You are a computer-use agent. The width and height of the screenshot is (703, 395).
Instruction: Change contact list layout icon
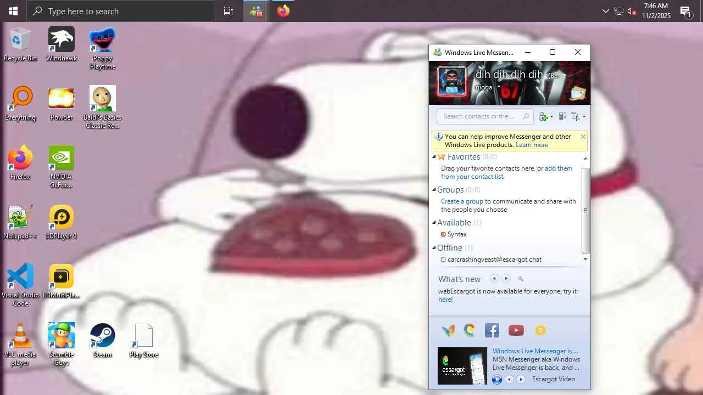point(562,116)
